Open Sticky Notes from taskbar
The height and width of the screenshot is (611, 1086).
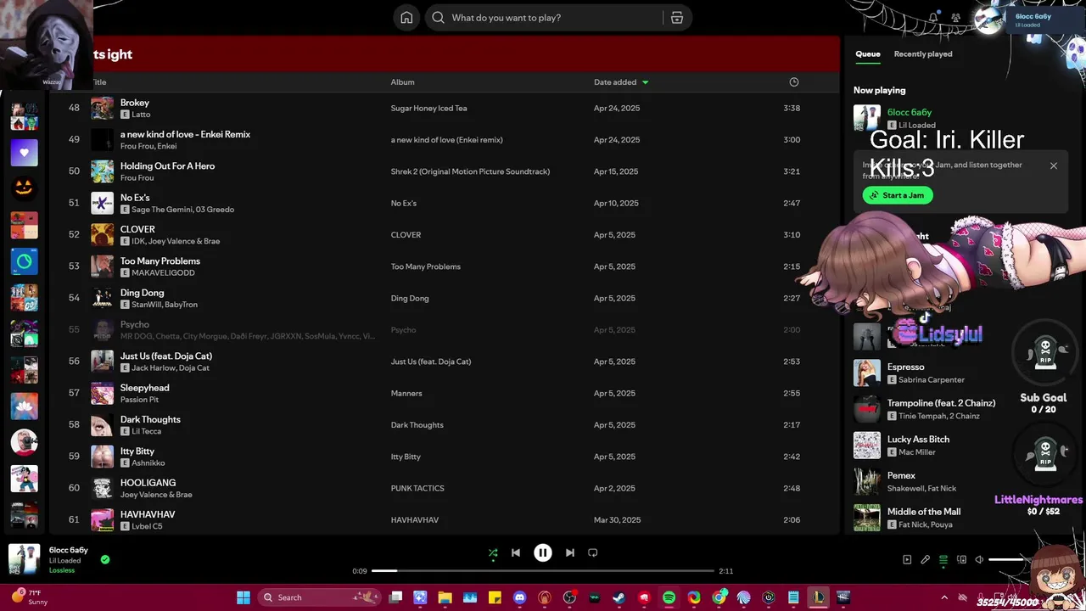[x=495, y=597]
